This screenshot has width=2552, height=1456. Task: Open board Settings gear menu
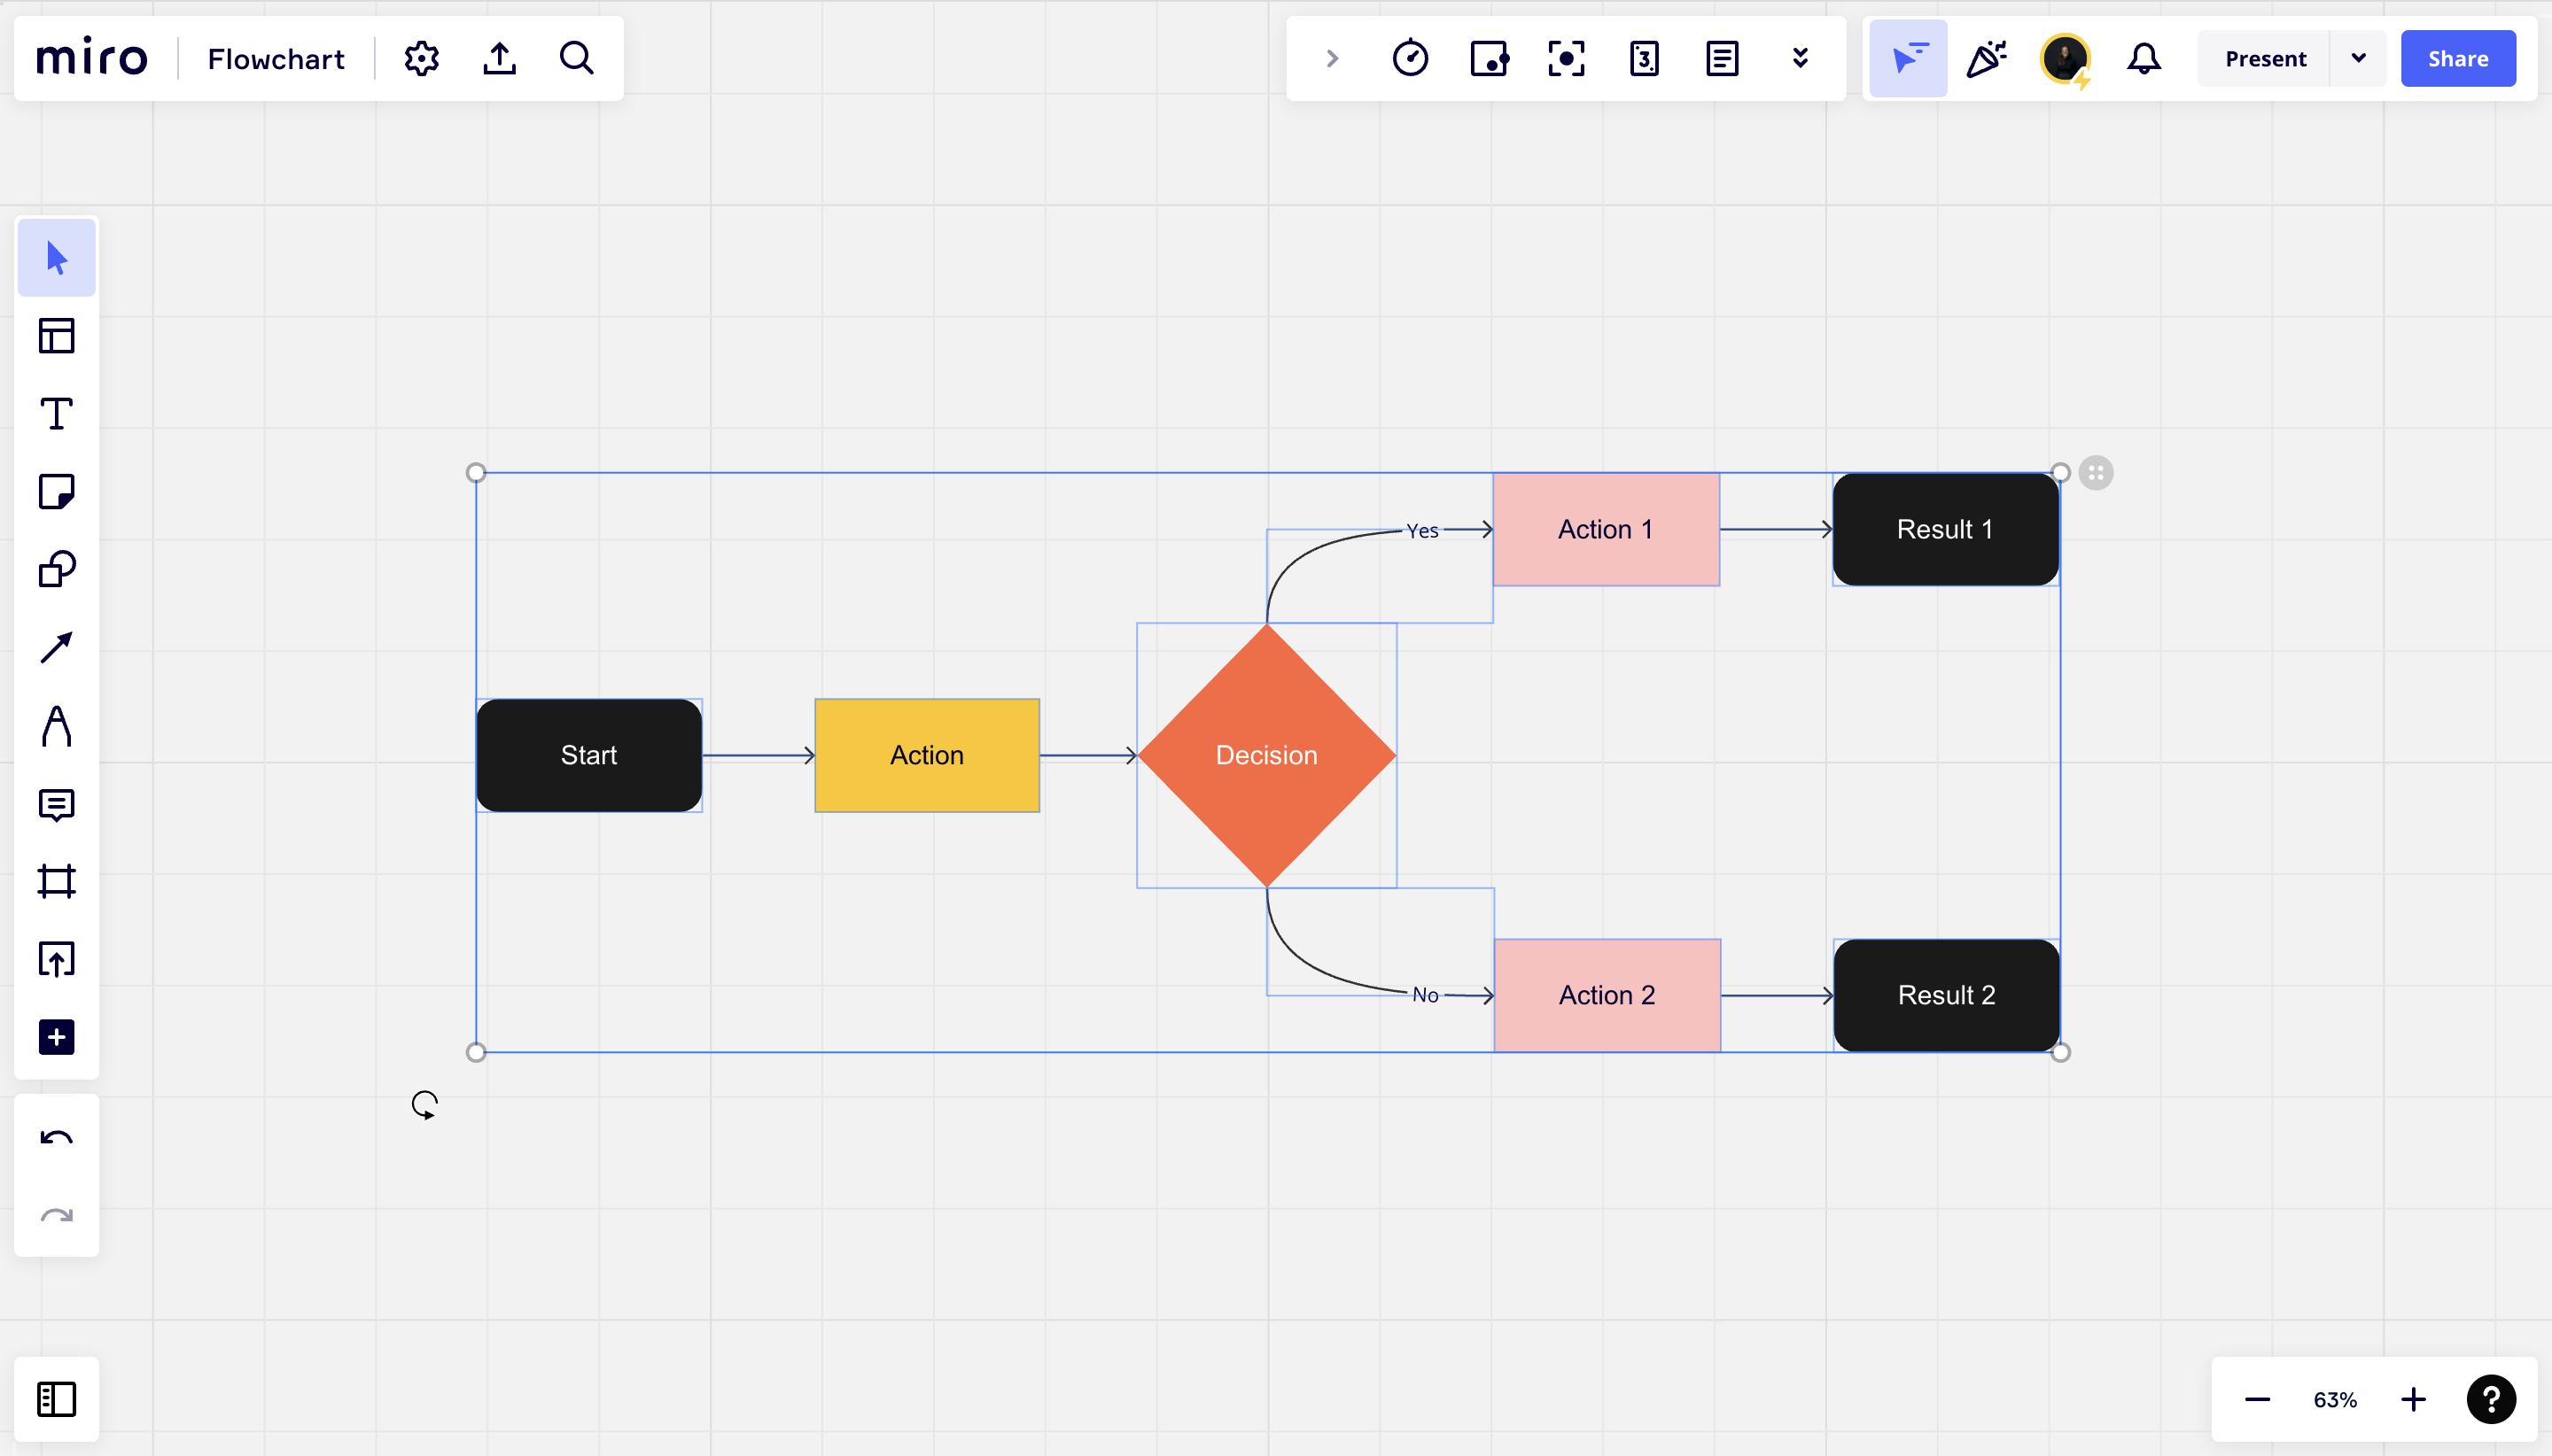tap(421, 58)
